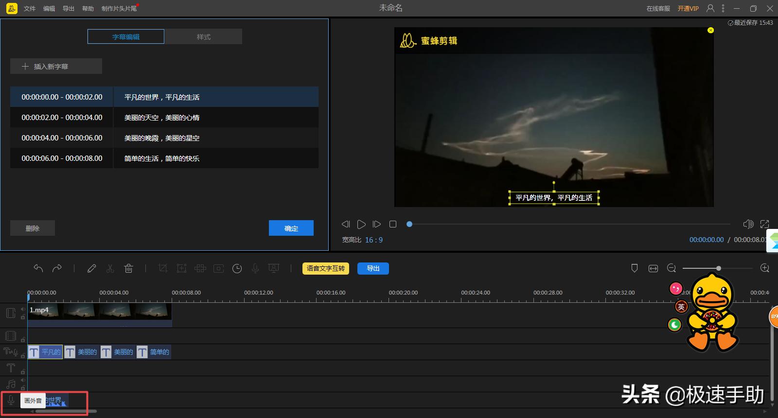778x418 pixels.
Task: Zoom in timeline with plus magnifier
Action: pos(764,268)
